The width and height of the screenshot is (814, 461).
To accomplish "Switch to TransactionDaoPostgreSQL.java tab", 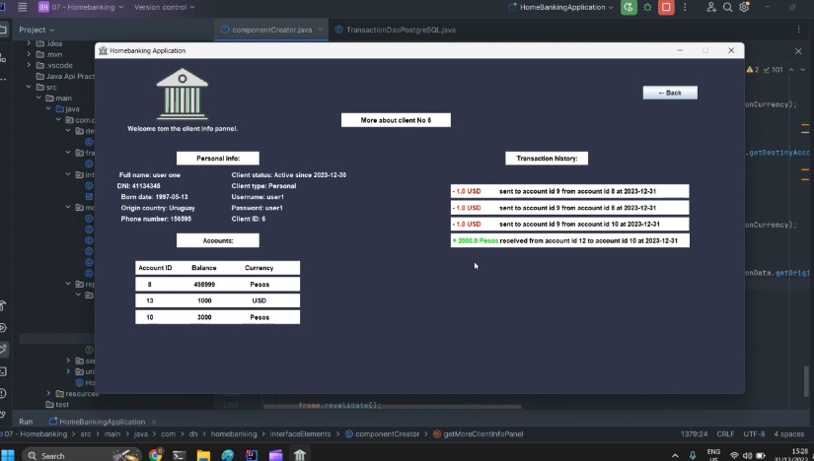I will (396, 30).
